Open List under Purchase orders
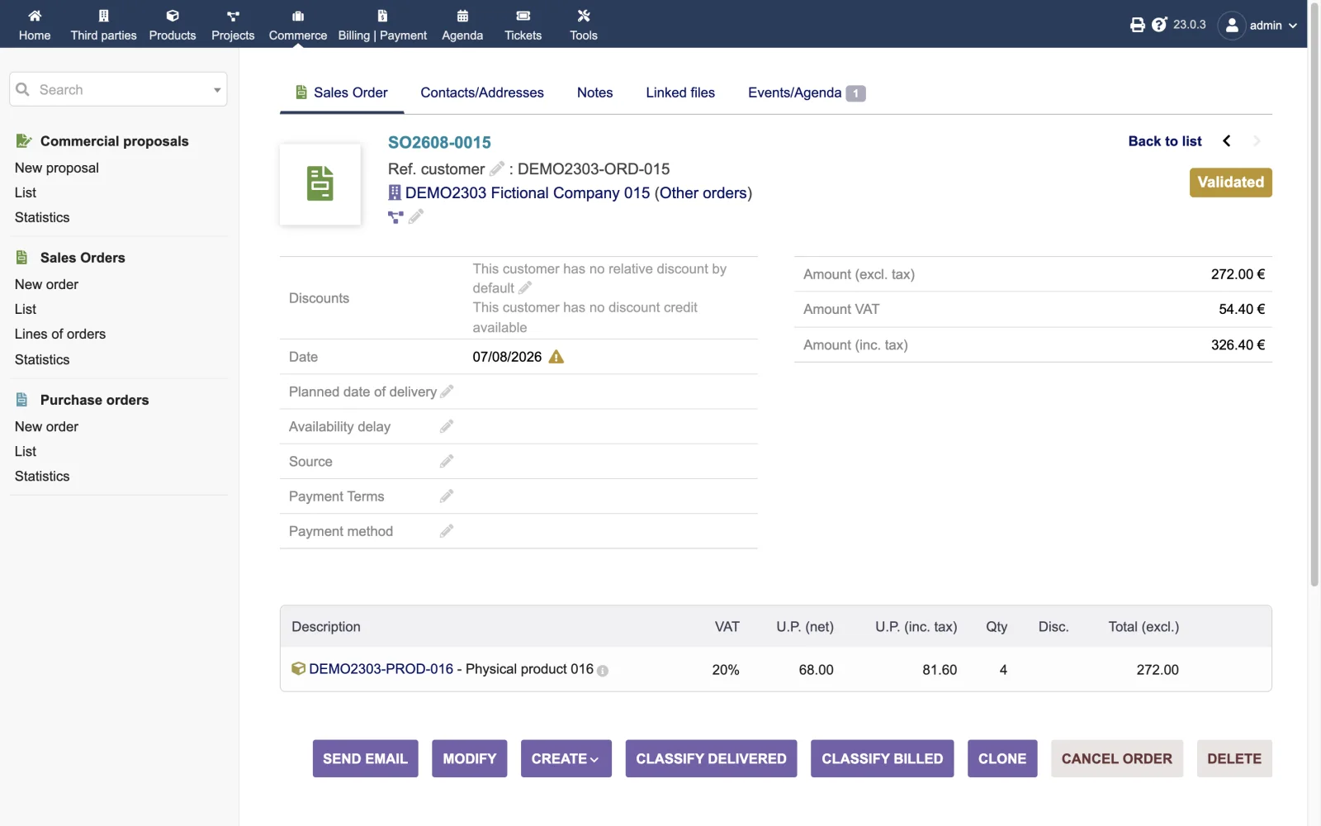This screenshot has height=826, width=1321. (26, 451)
